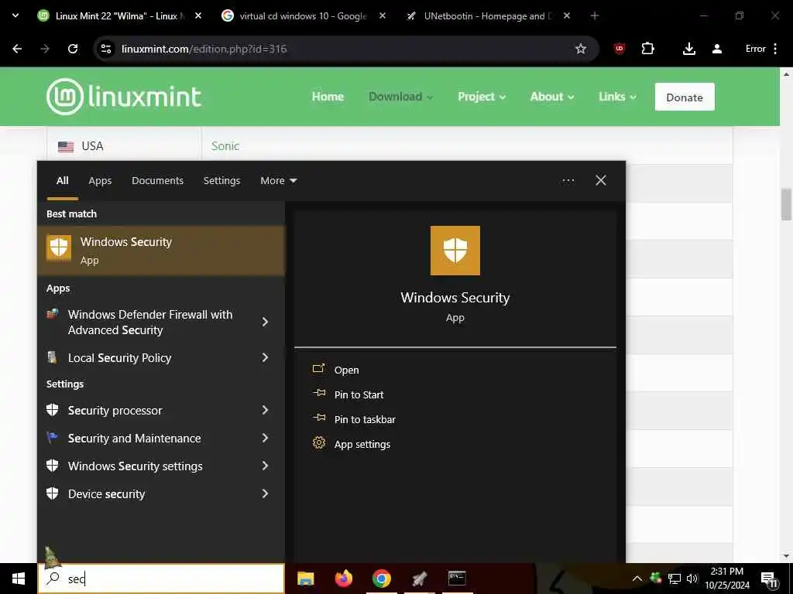Viewport: 793px width, 594px height.
Task: Open the notification center icon
Action: point(769,579)
